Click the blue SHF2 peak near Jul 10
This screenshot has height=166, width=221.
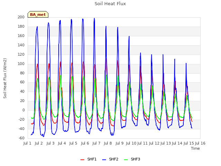click(x=129, y=36)
